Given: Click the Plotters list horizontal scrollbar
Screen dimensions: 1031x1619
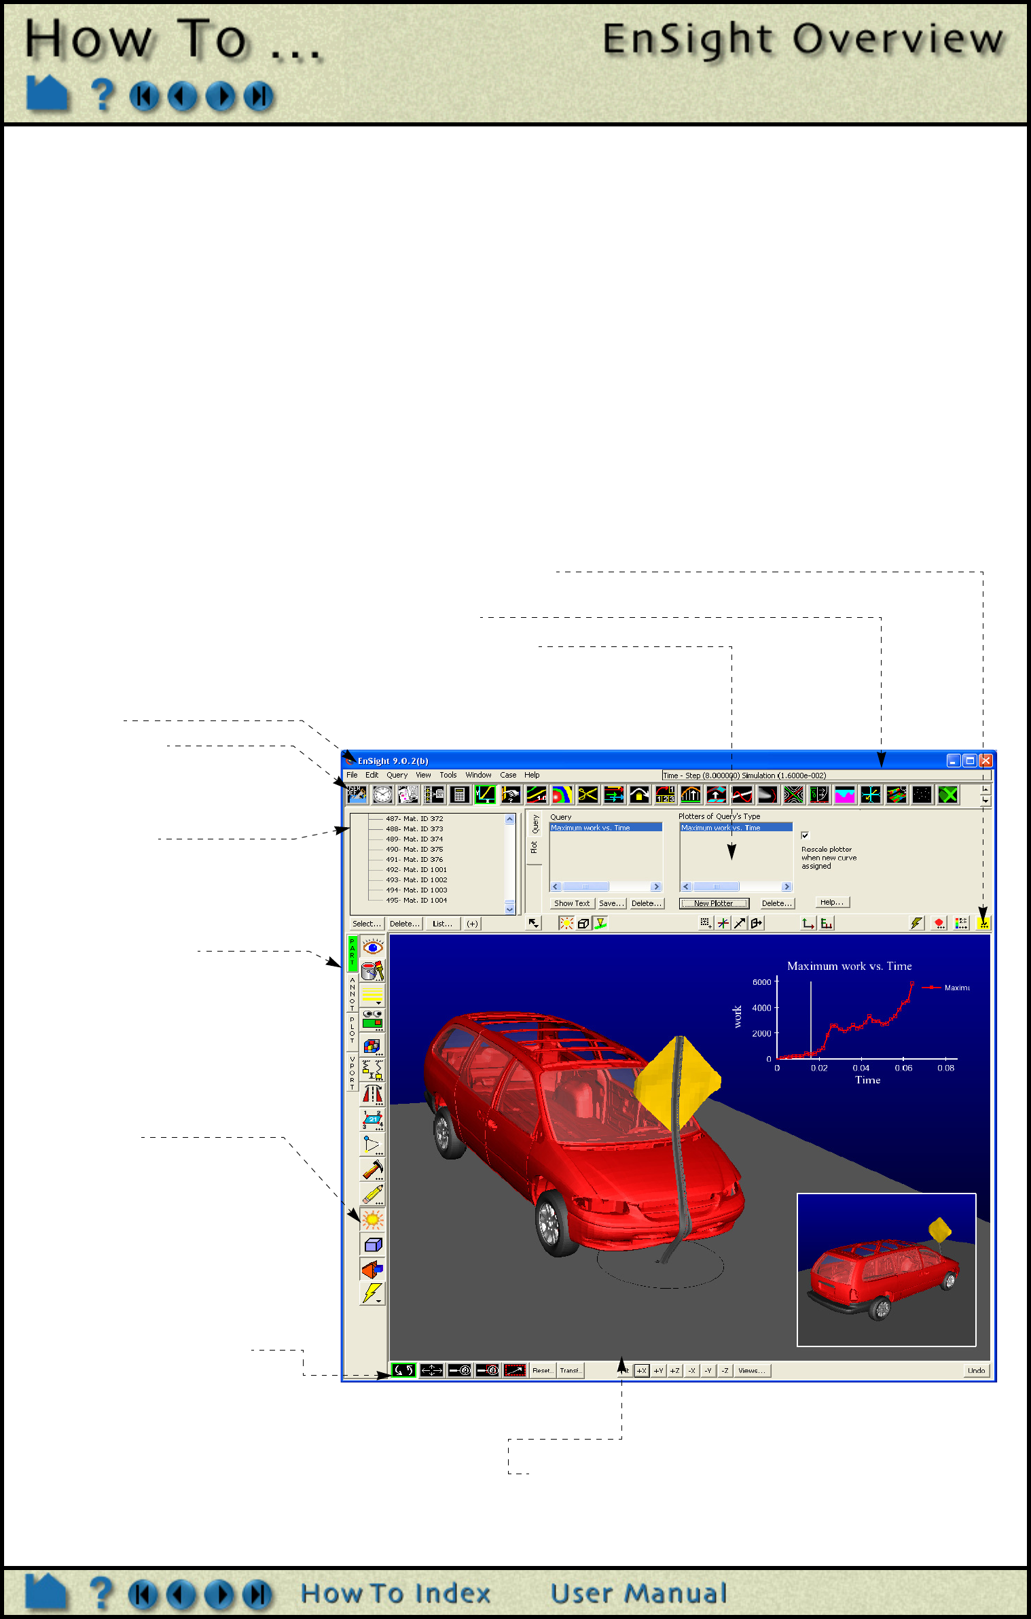Looking at the screenshot, I should pyautogui.click(x=736, y=886).
